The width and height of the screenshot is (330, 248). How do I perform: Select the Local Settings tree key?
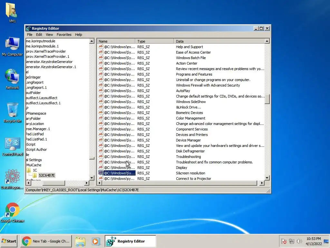(x=34, y=160)
